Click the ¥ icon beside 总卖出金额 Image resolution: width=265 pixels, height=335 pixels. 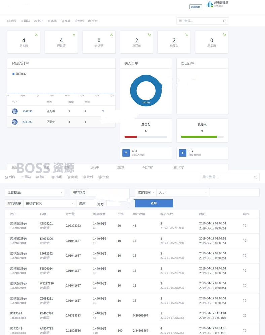point(183,153)
